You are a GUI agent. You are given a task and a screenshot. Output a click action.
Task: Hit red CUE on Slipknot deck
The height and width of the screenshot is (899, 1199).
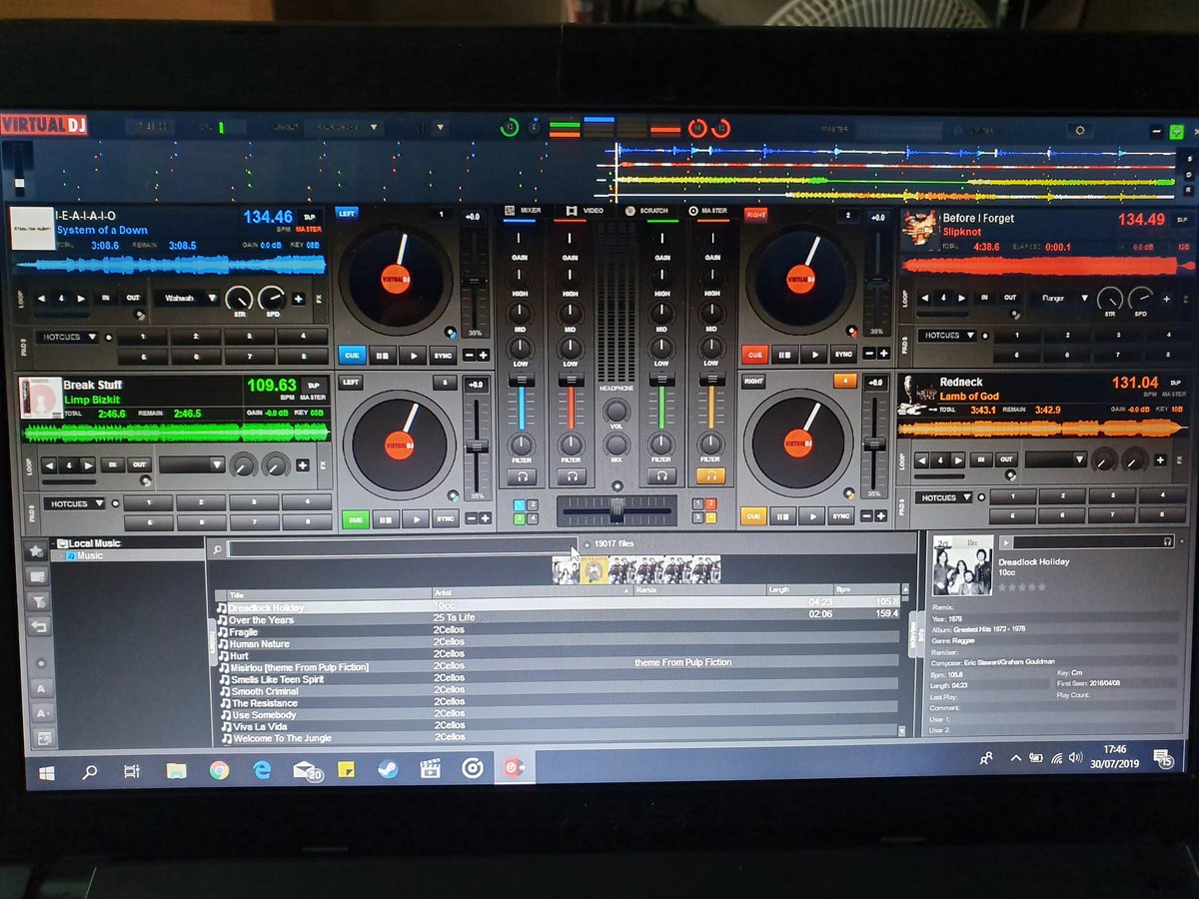click(x=754, y=354)
